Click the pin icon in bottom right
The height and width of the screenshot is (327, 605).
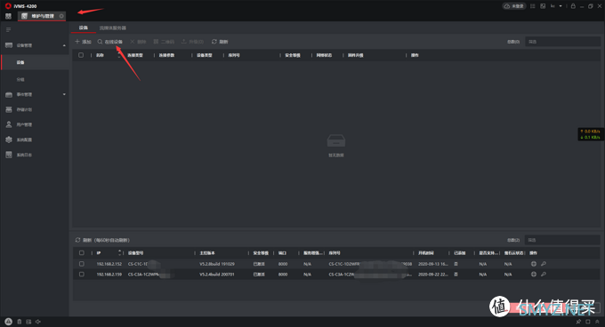click(x=578, y=322)
